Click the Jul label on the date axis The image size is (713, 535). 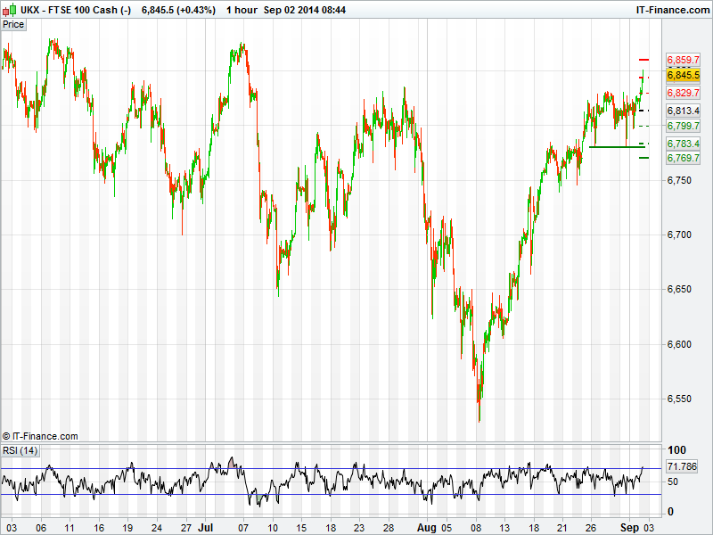[206, 528]
